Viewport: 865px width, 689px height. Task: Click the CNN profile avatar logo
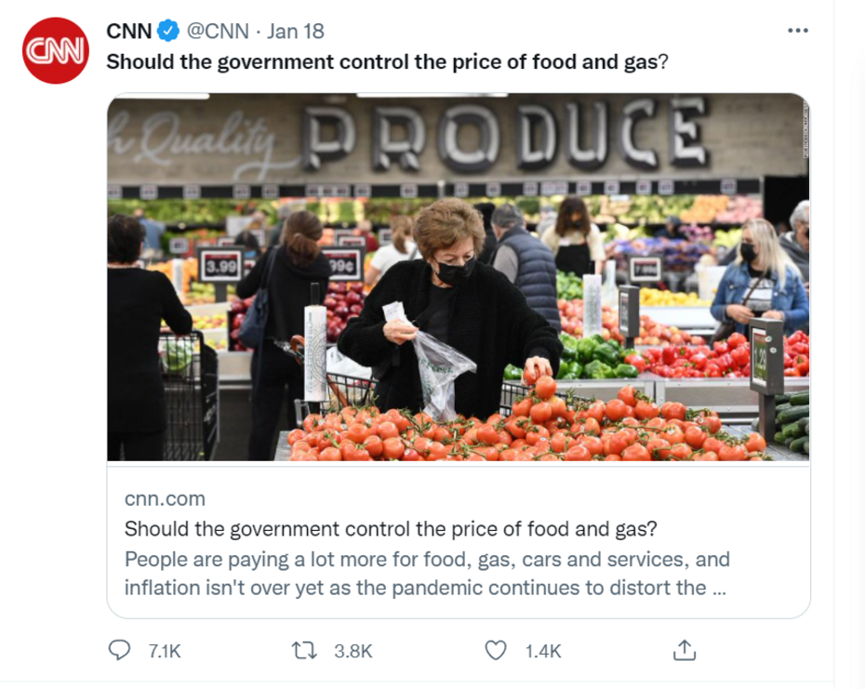tap(56, 51)
